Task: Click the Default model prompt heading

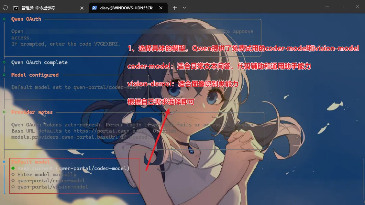Action: click(x=30, y=162)
